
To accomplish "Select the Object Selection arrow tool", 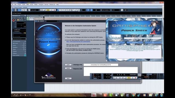I will [58, 10].
